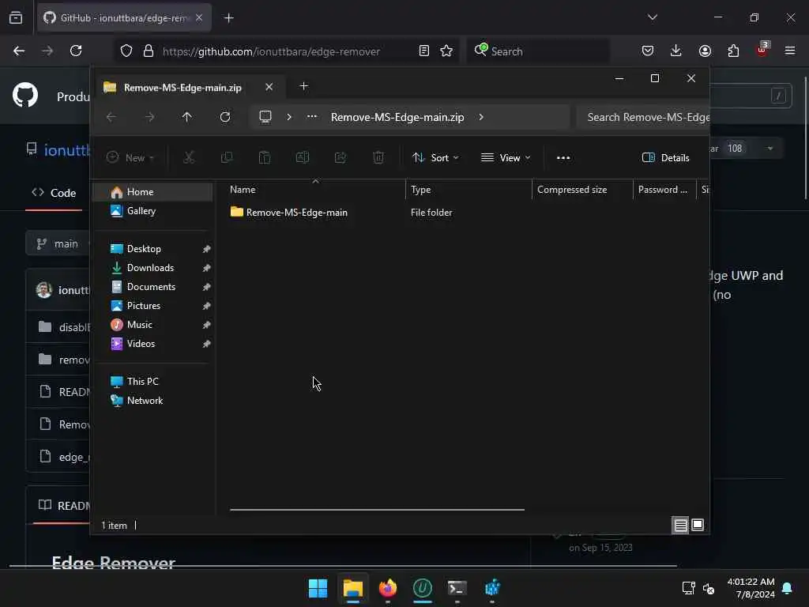Open new Firefox tab
This screenshot has width=809, height=607.
pos(228,18)
